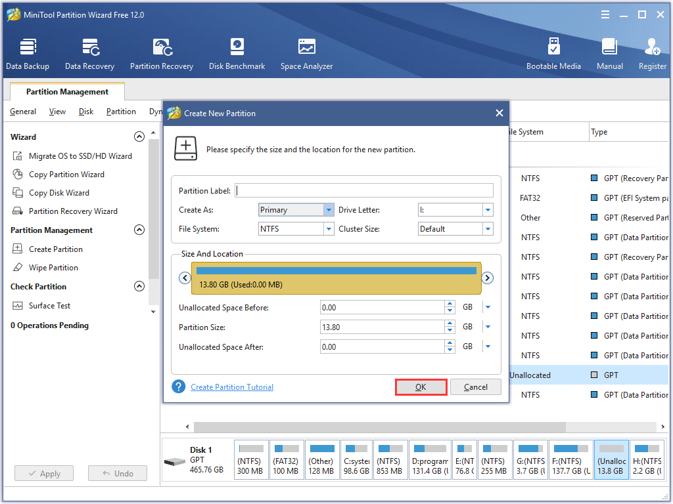The width and height of the screenshot is (673, 504).
Task: Open the hamburger menu in title bar
Action: click(x=605, y=14)
